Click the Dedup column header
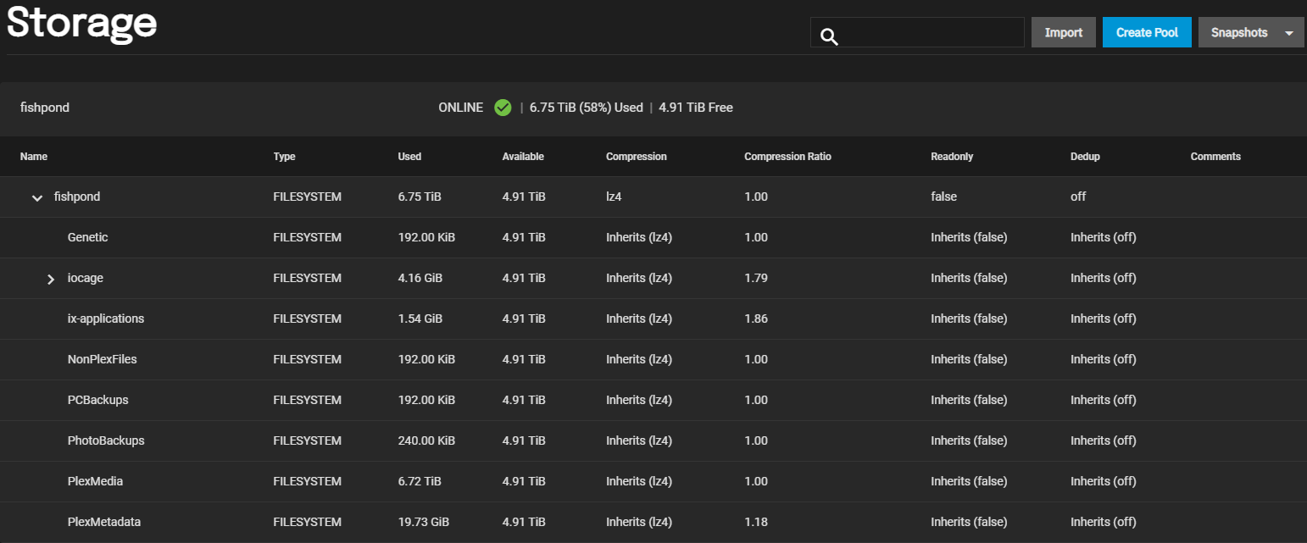 pyautogui.click(x=1085, y=157)
